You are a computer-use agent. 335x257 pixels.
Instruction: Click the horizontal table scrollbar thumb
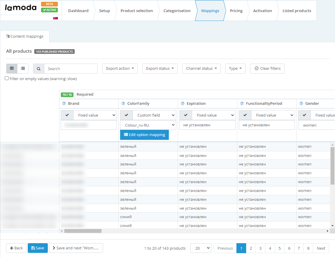pyautogui.click(x=83, y=231)
